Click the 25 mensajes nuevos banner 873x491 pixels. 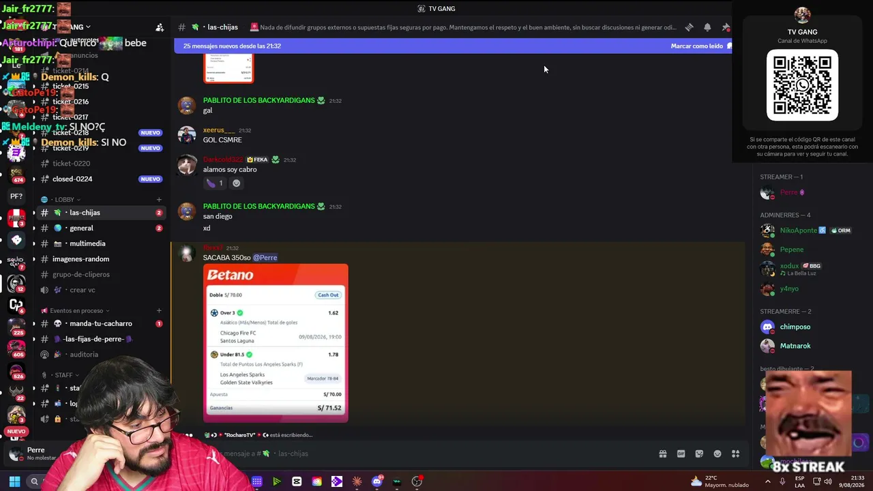click(452, 46)
